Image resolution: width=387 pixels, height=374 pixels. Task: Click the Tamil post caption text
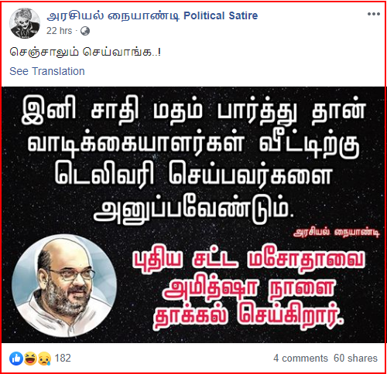[85, 53]
